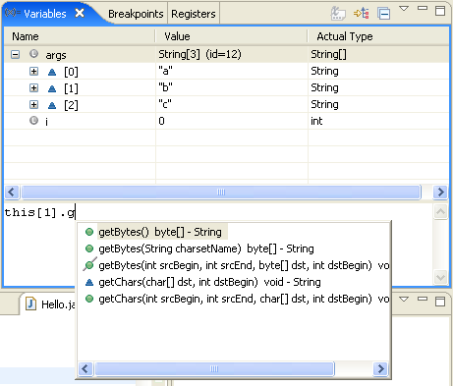
Task: Click blue triangle icon of getChars(char[] dst)
Action: pyautogui.click(x=89, y=282)
